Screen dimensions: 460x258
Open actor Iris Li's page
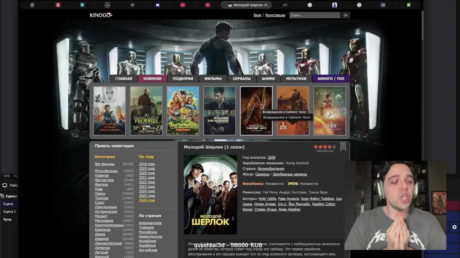coord(282,204)
